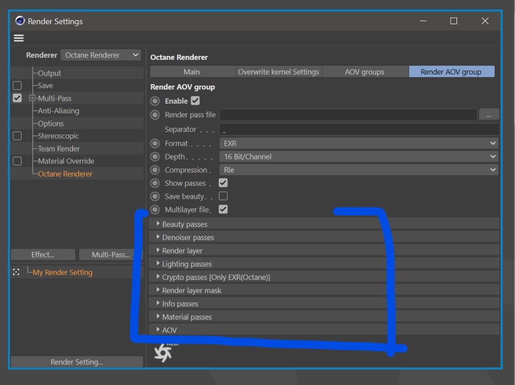Enable the Material Override checkbox
The height and width of the screenshot is (385, 515).
point(17,161)
